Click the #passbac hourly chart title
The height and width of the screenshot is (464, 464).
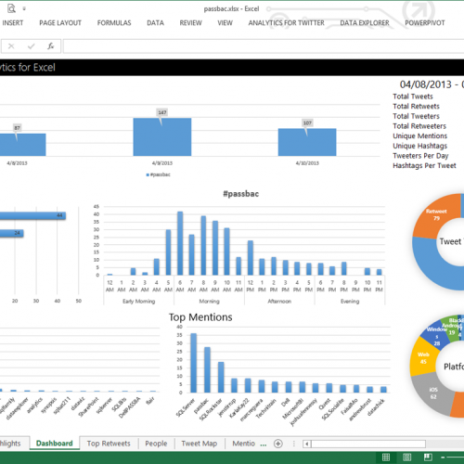coord(241,194)
